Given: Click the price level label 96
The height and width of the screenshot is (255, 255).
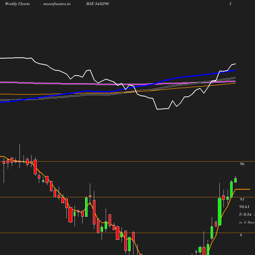Looking at the screenshot, I should pyautogui.click(x=242, y=164).
